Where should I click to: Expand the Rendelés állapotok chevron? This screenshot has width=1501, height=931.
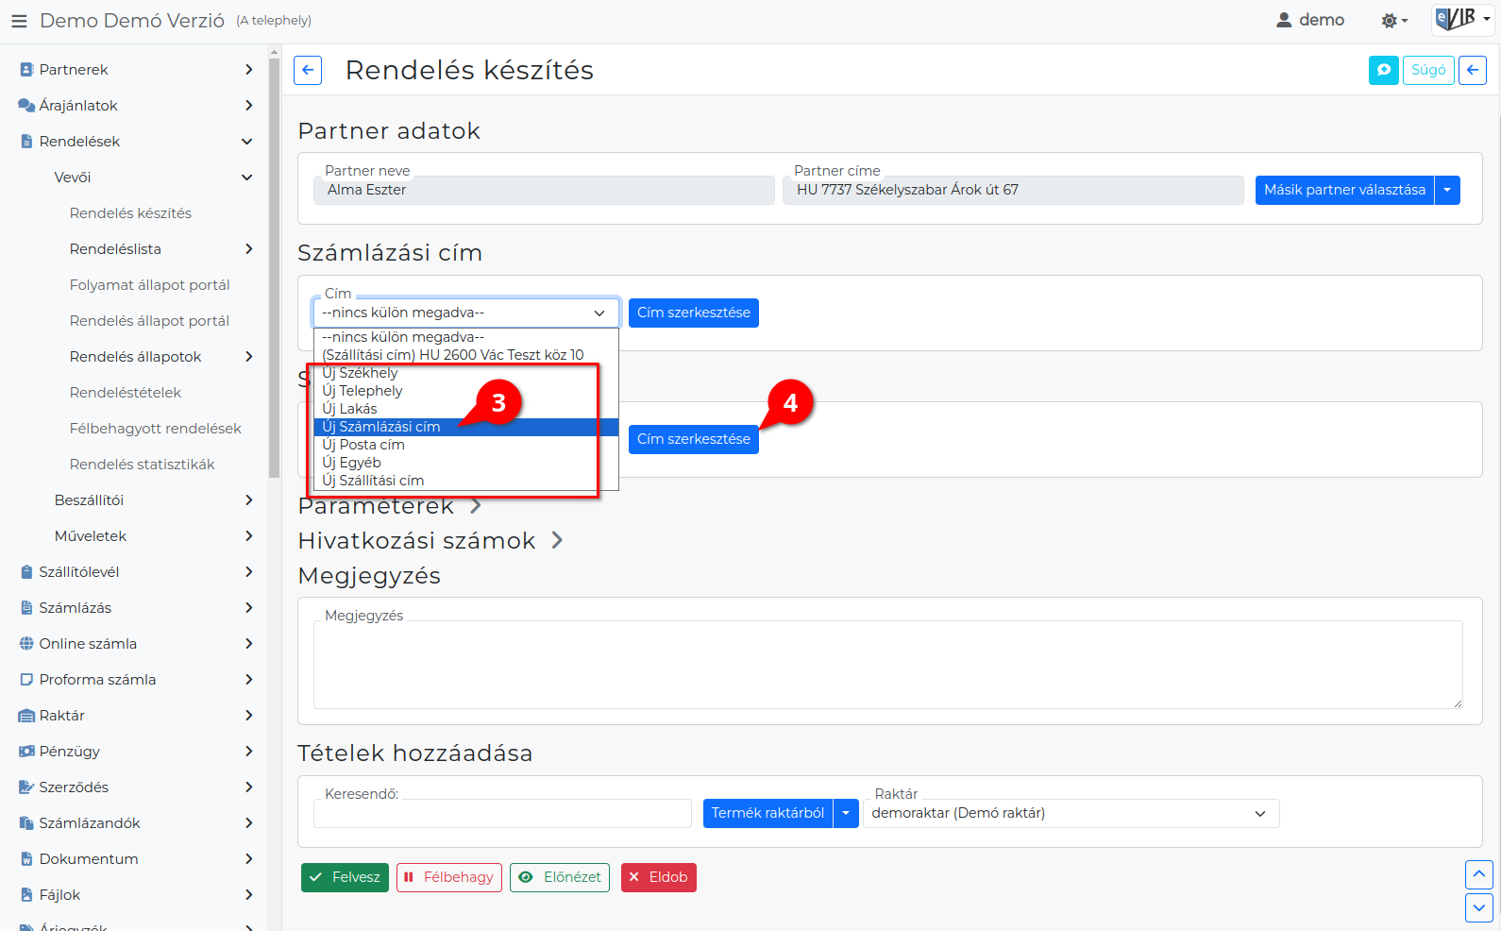pos(248,357)
